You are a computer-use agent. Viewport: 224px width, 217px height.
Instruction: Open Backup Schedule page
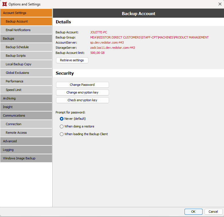[26, 47]
